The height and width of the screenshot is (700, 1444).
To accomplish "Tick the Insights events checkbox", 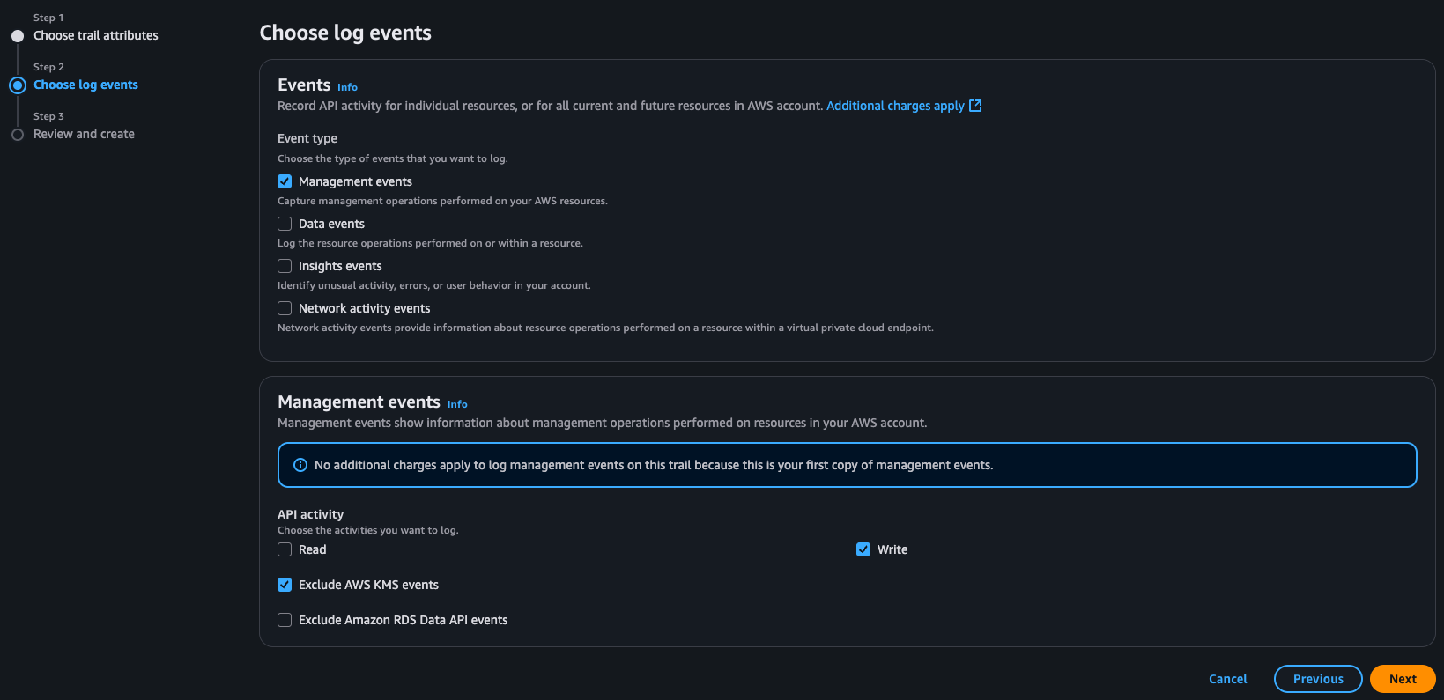I will coord(285,266).
